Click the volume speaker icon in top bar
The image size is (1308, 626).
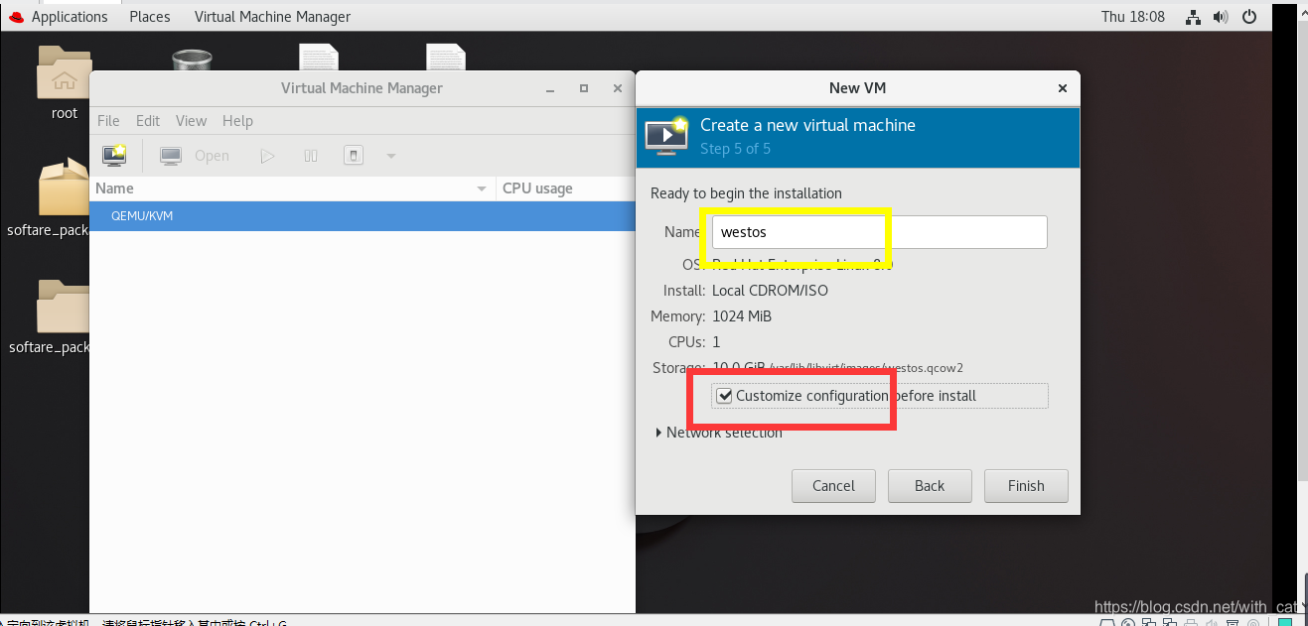click(1221, 17)
